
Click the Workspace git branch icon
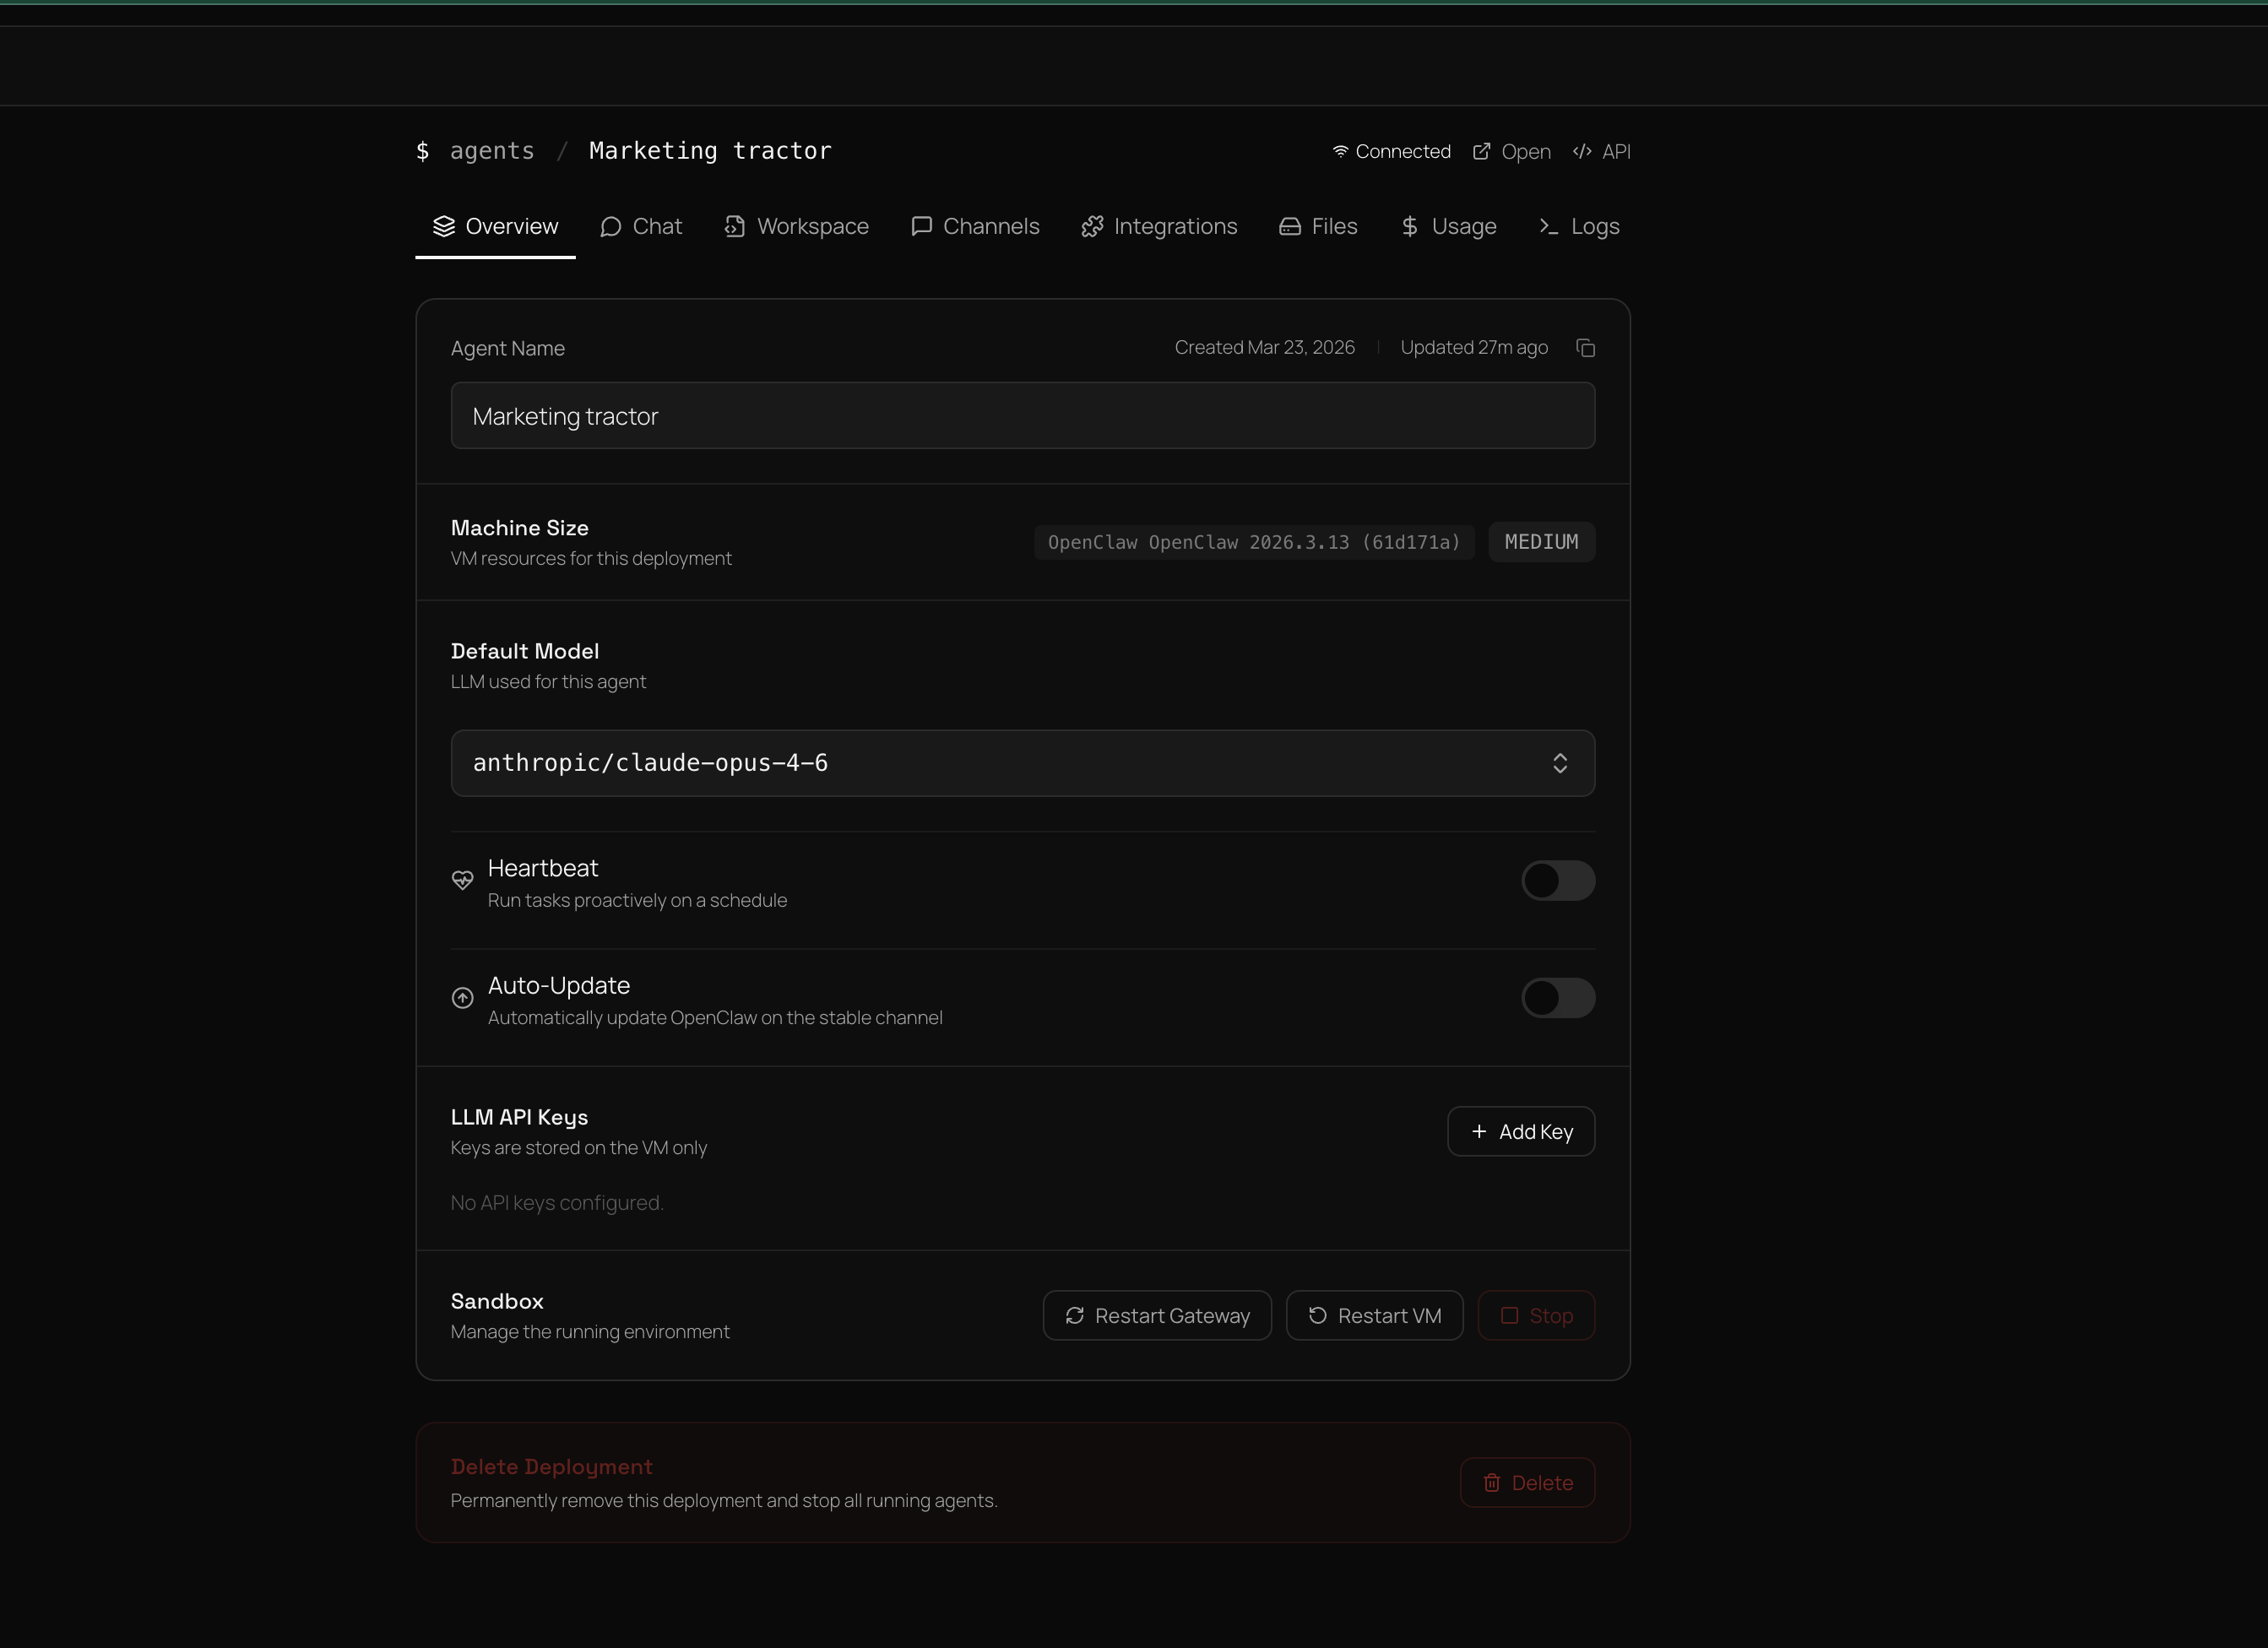(x=735, y=227)
